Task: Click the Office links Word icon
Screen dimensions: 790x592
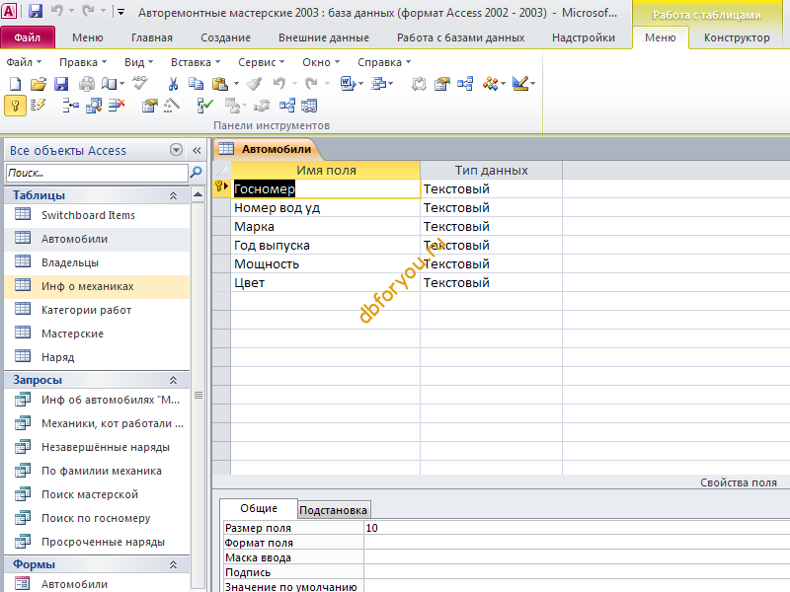Action: [348, 84]
